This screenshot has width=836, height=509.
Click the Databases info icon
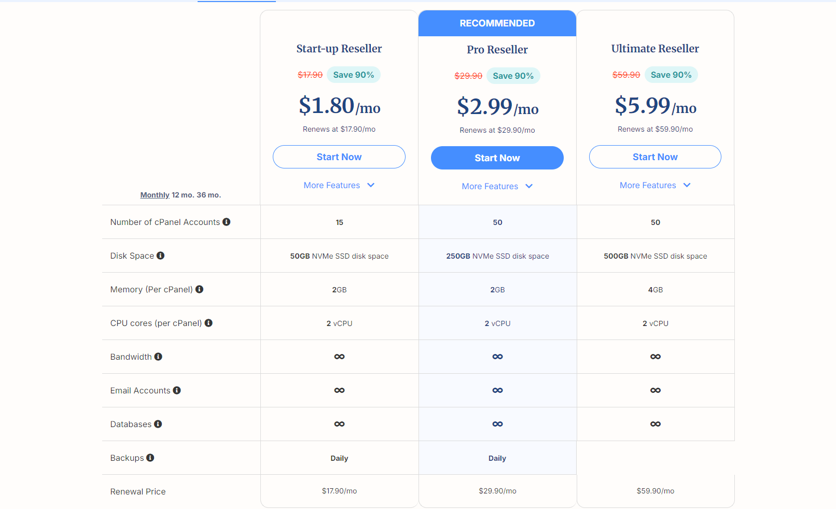(x=158, y=424)
